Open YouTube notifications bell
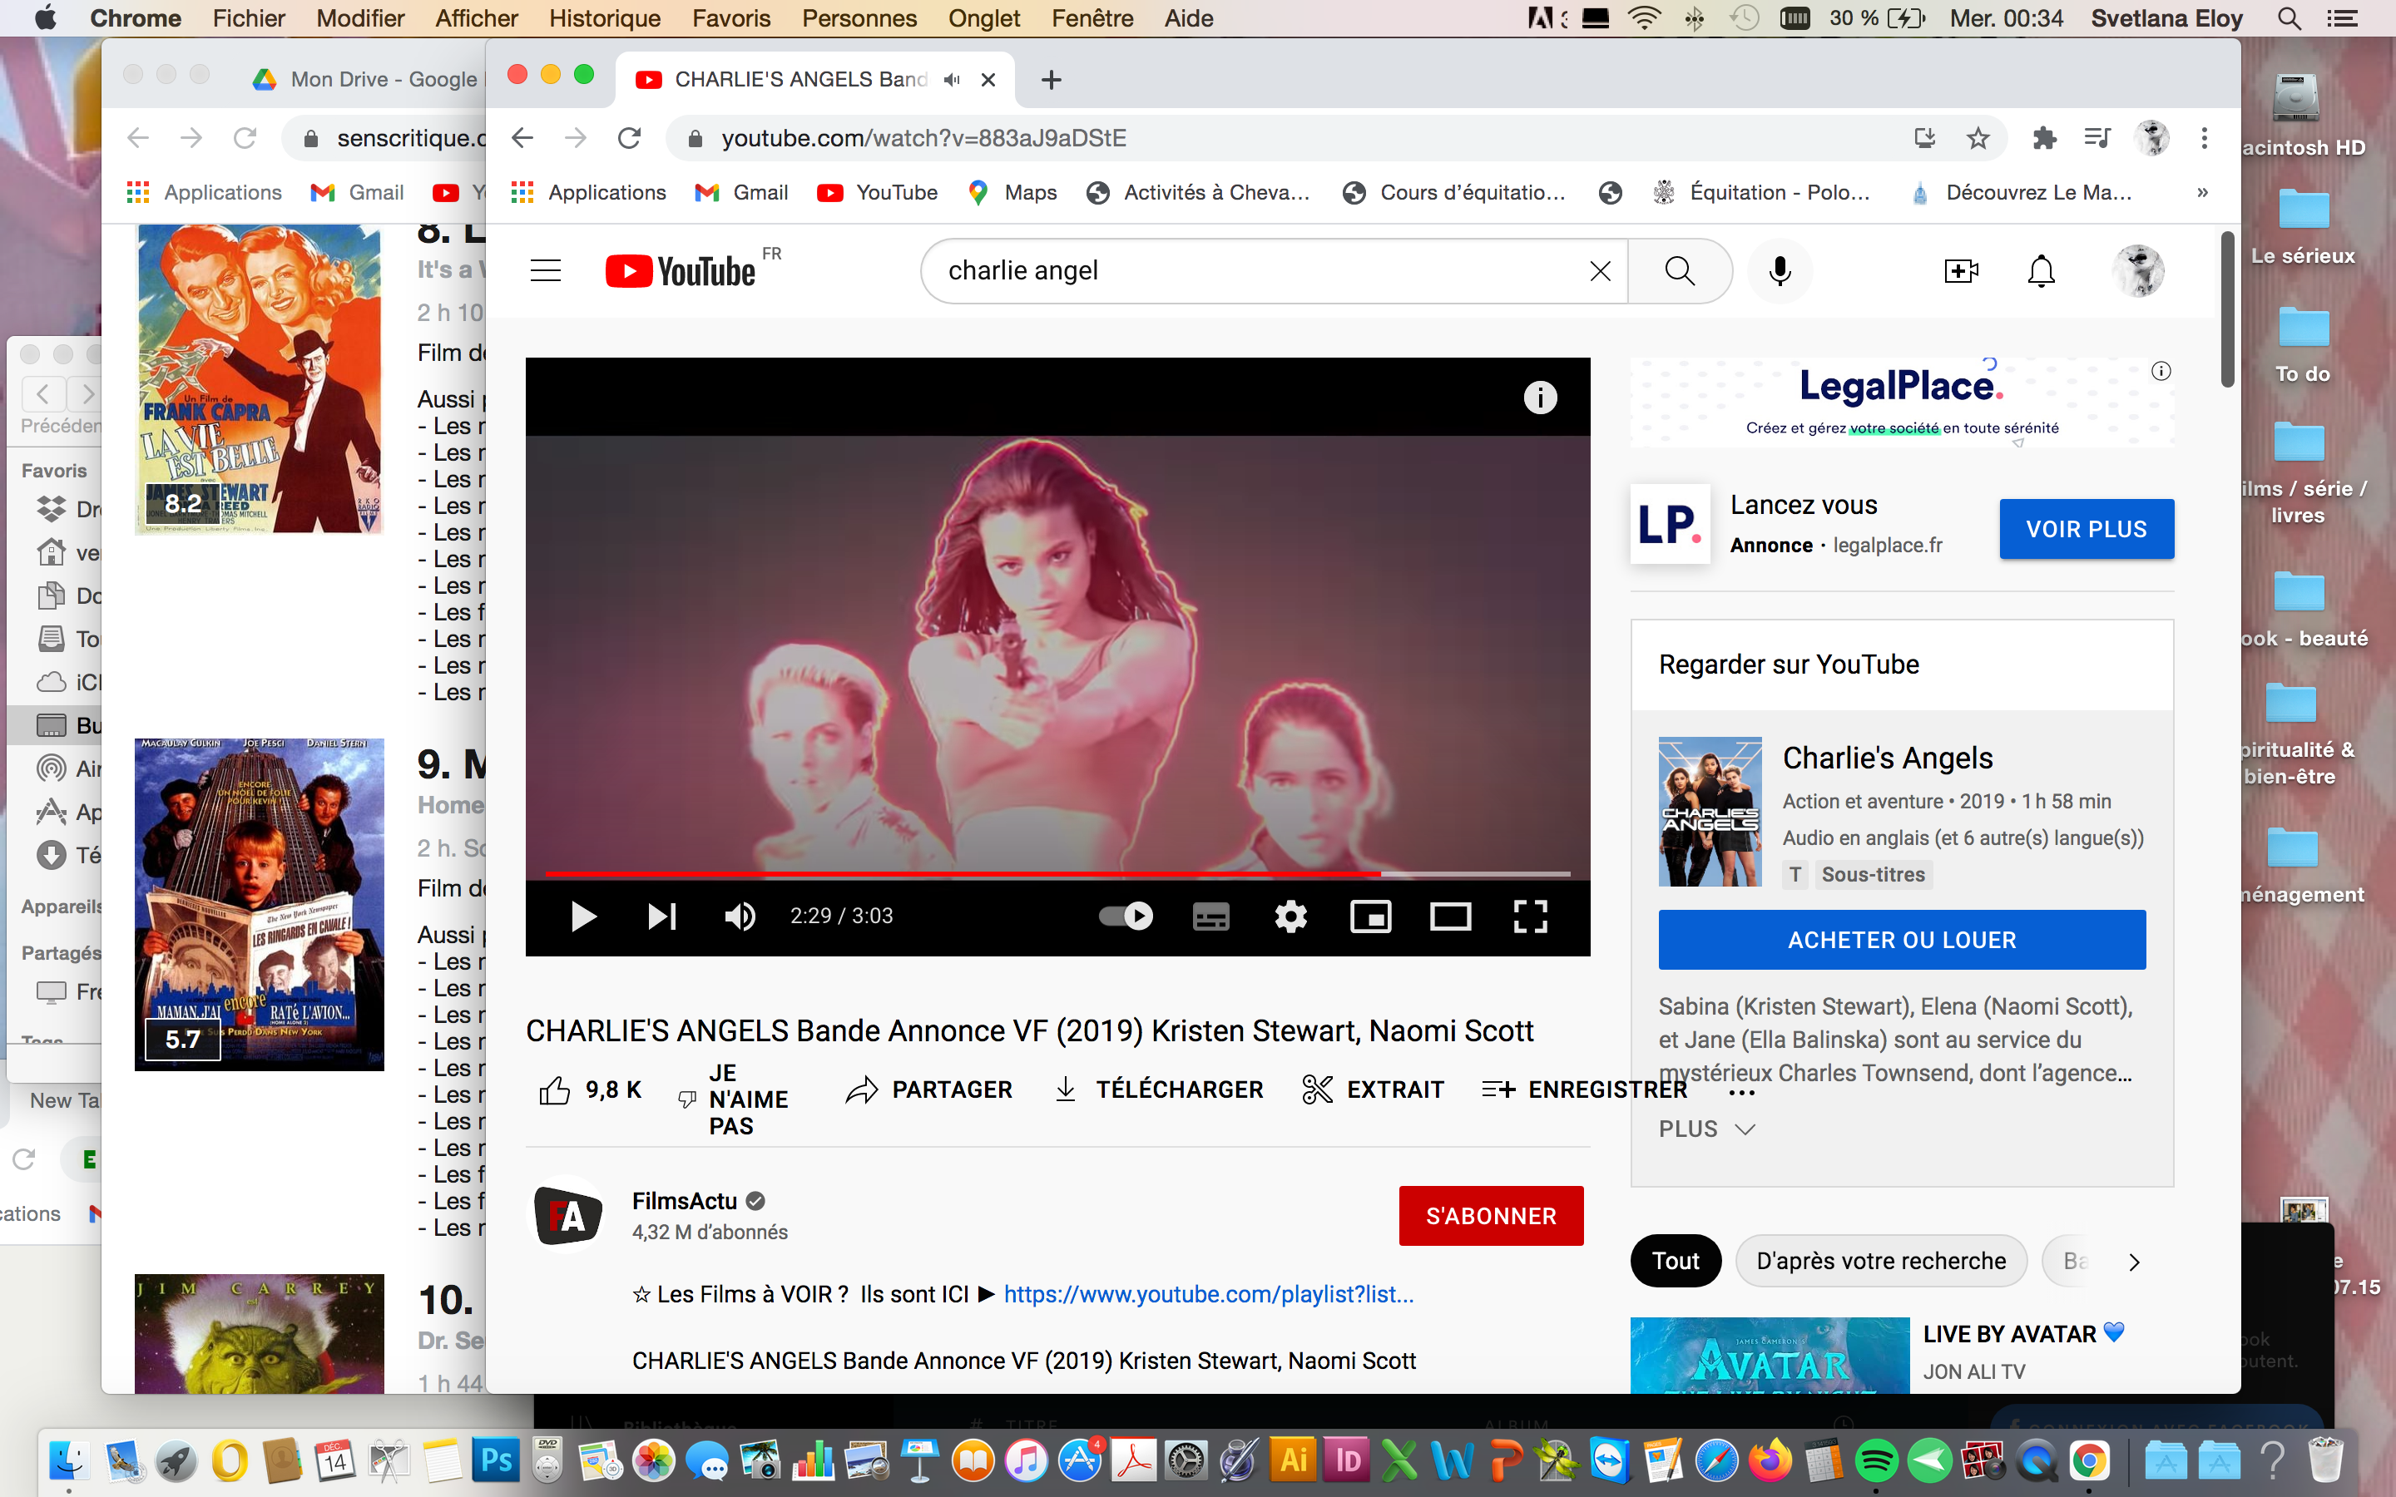 coord(2041,270)
